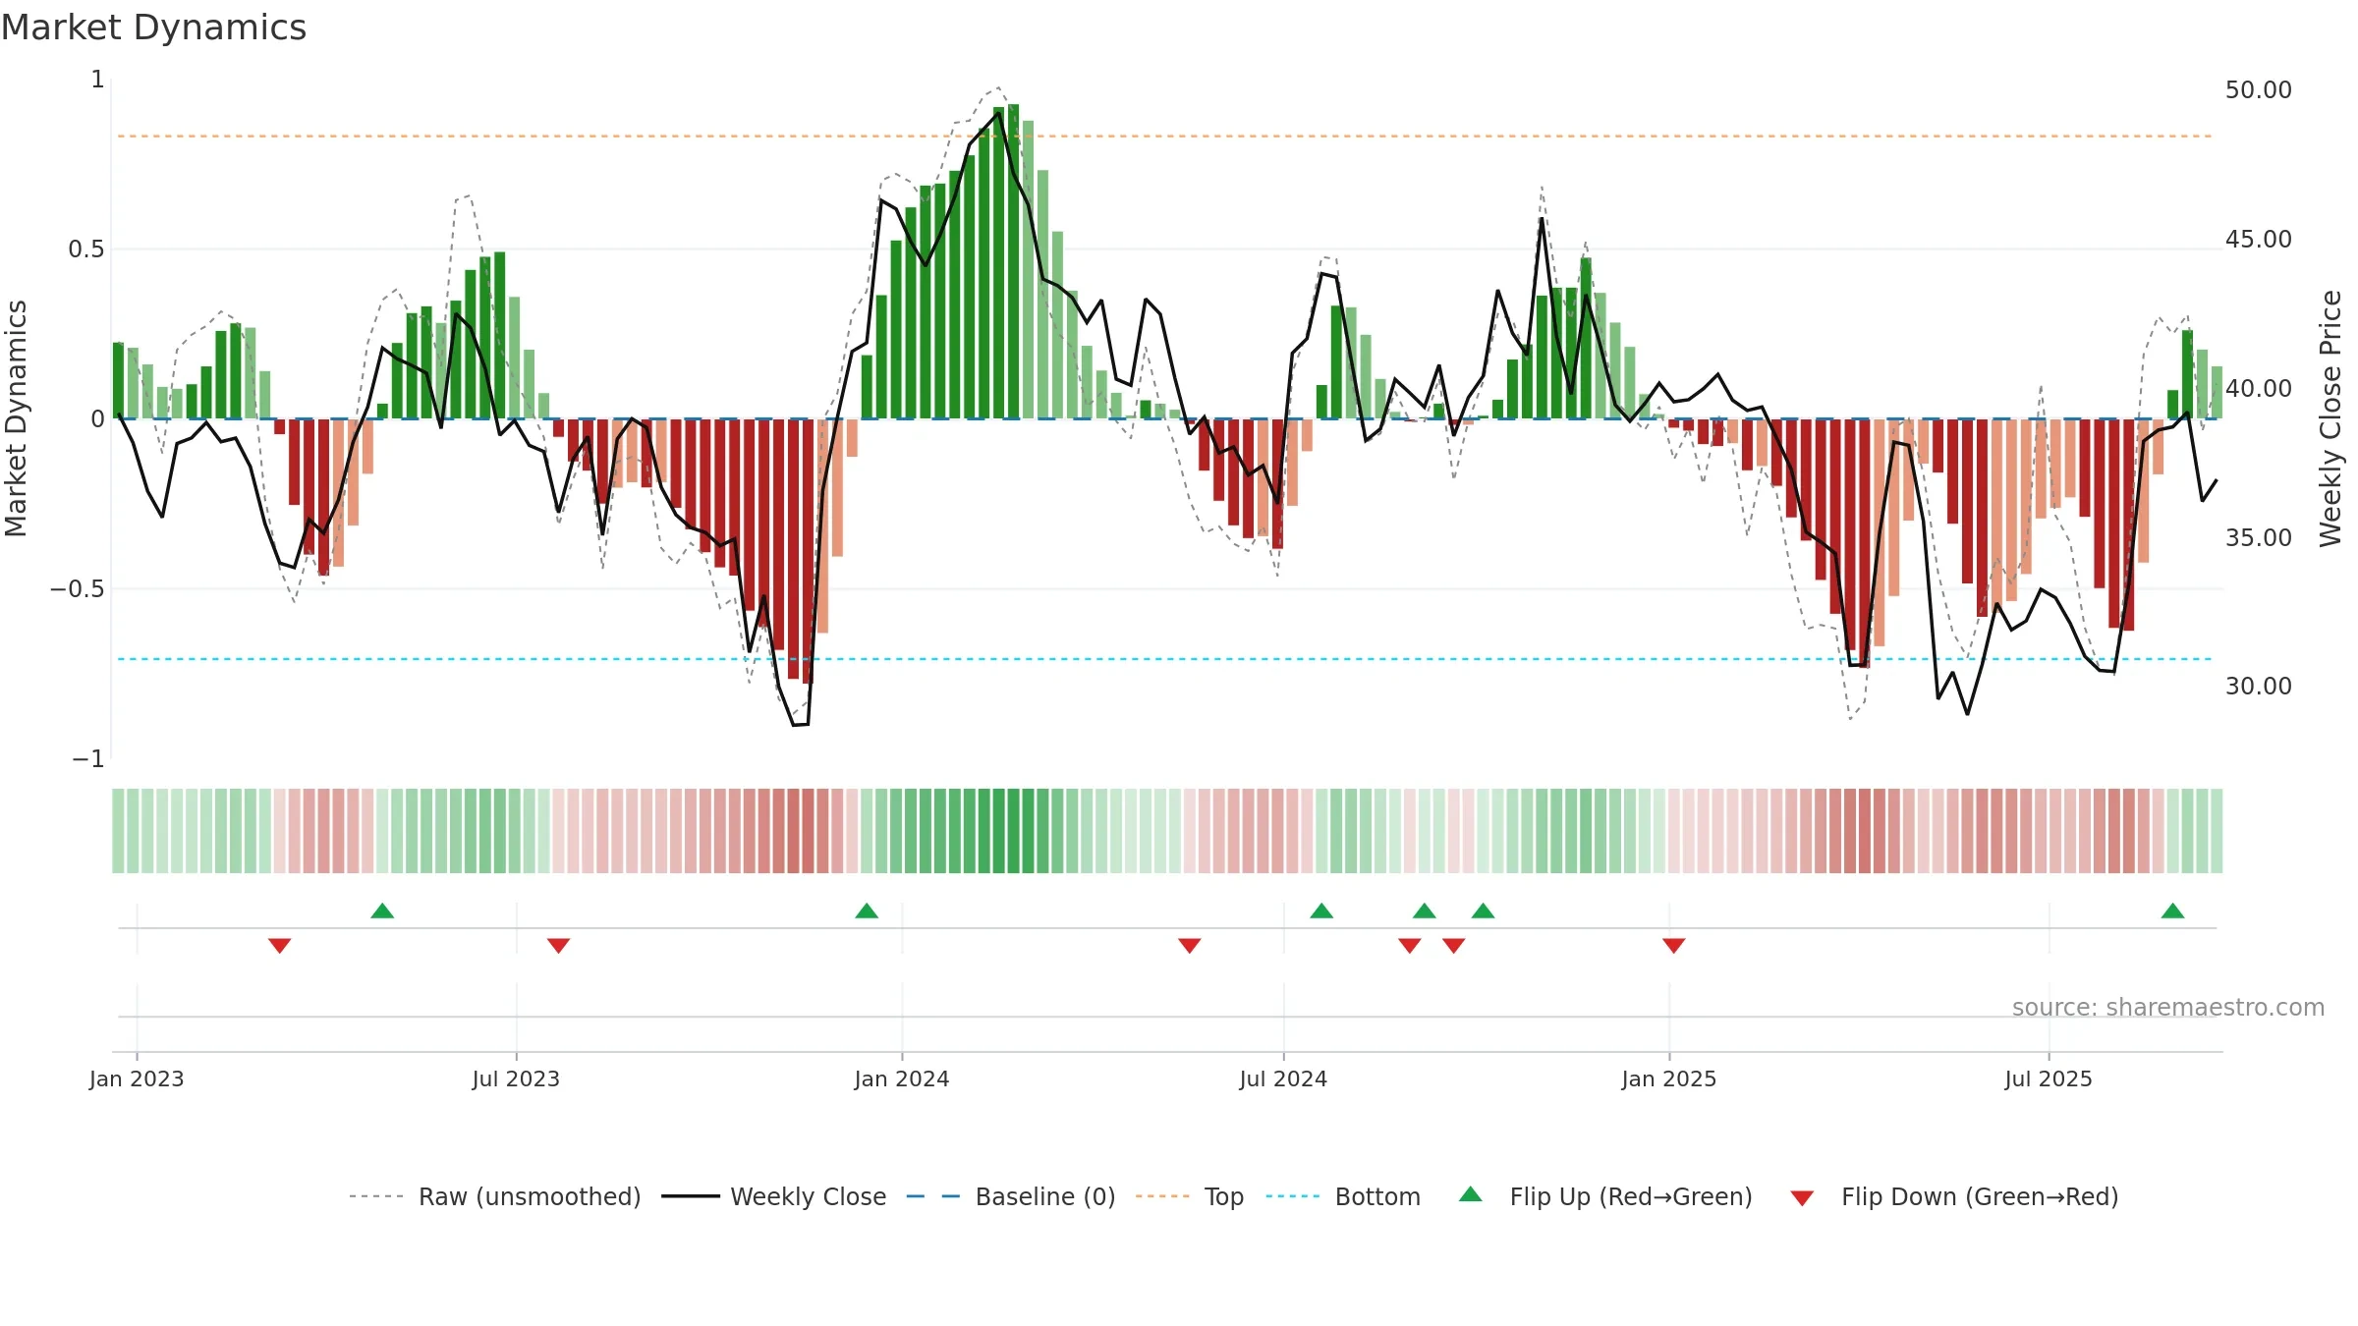Click the 40.00 price axis label

point(2259,388)
